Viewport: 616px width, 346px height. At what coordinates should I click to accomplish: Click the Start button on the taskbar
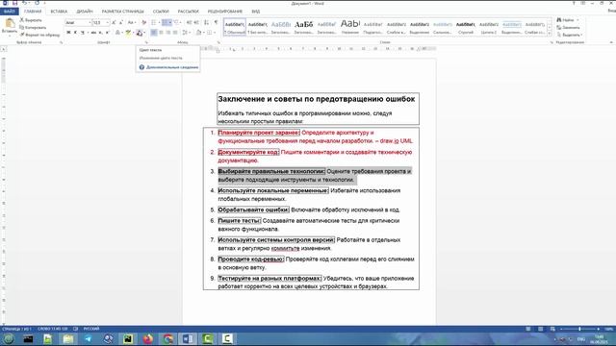pos(9,339)
